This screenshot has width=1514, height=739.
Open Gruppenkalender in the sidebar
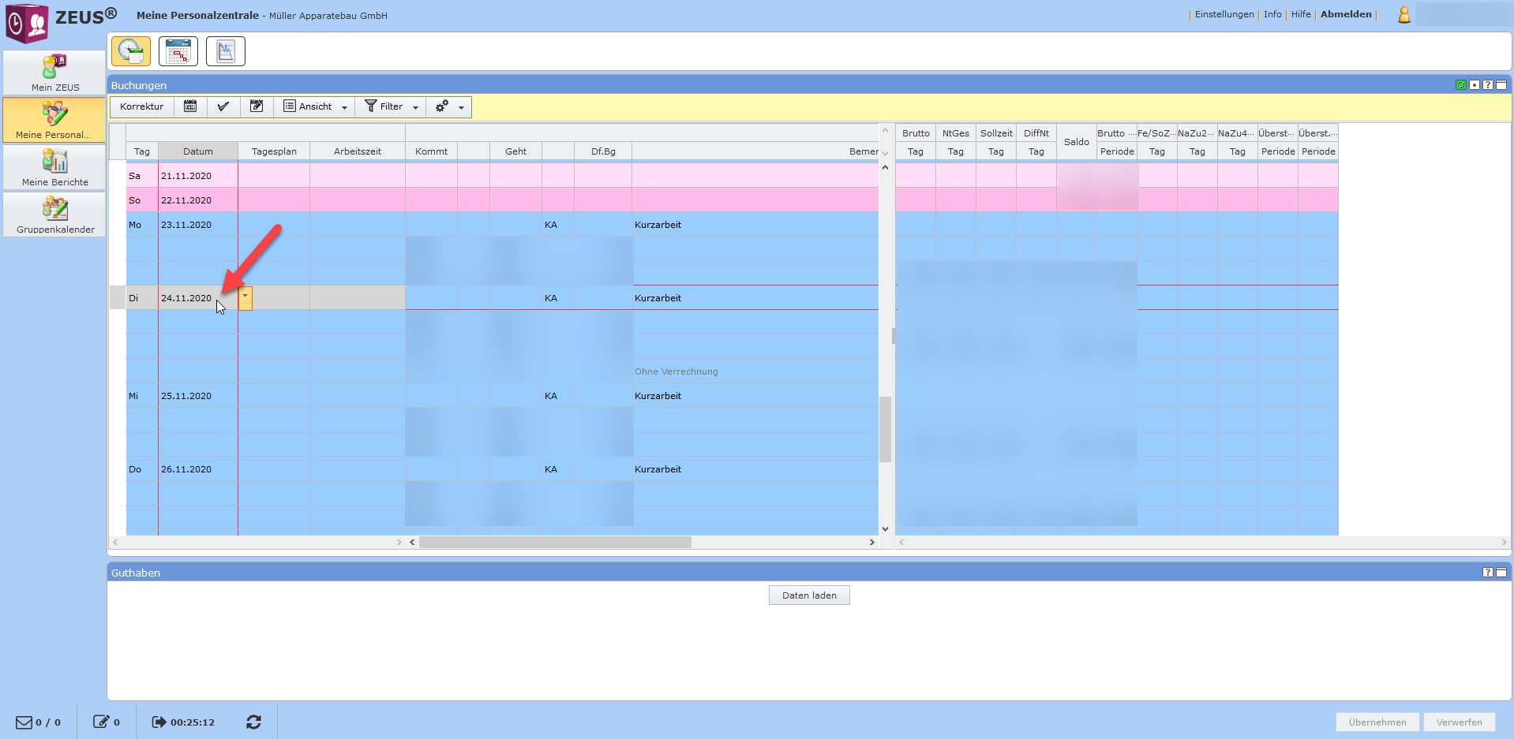pos(54,215)
